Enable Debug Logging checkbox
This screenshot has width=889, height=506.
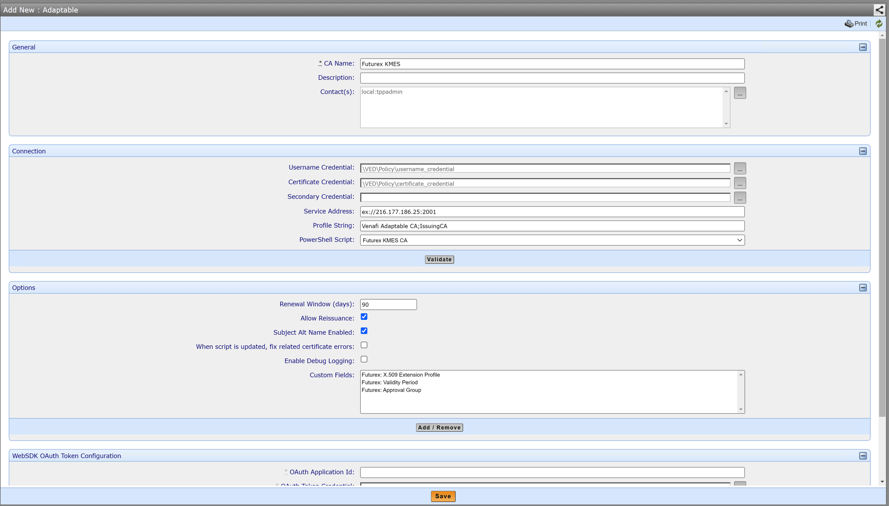364,359
